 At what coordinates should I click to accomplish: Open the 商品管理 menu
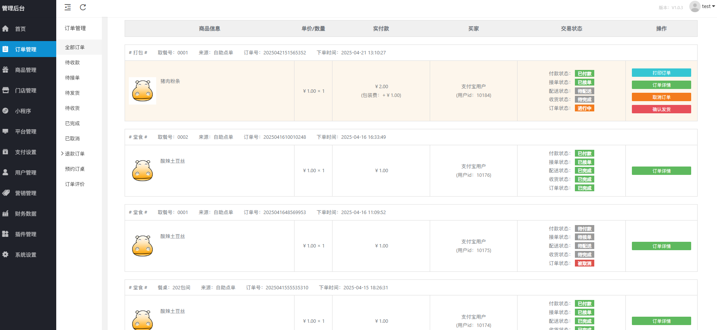[28, 70]
